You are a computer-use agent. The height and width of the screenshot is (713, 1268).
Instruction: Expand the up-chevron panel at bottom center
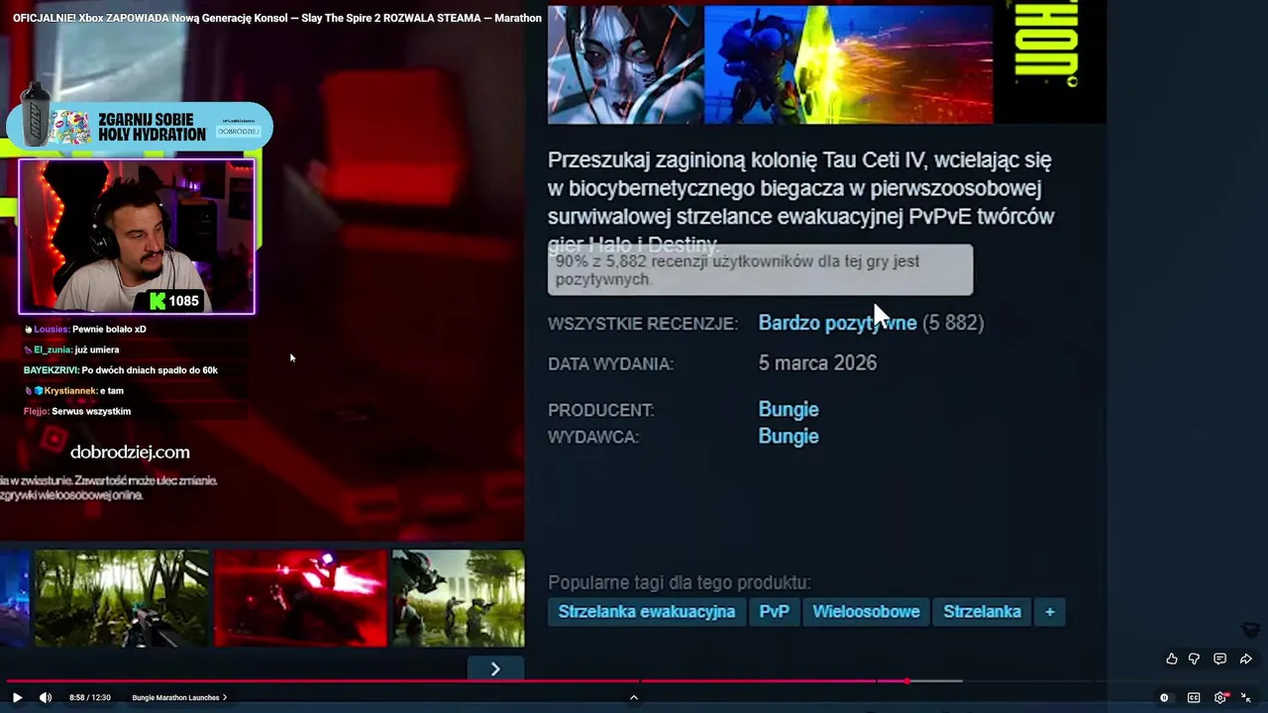click(634, 697)
